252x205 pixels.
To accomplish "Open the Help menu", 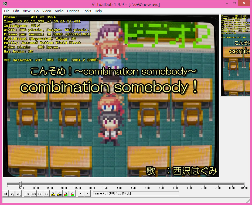I will 98,11.
